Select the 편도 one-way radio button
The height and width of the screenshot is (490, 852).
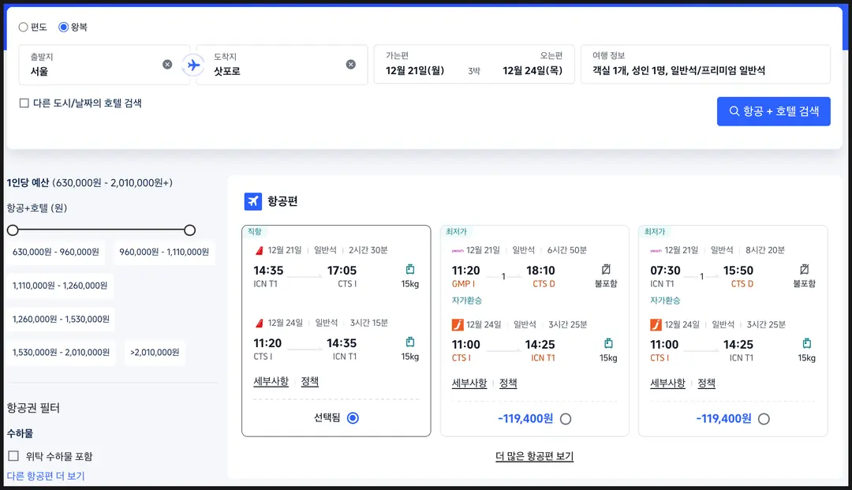(24, 27)
